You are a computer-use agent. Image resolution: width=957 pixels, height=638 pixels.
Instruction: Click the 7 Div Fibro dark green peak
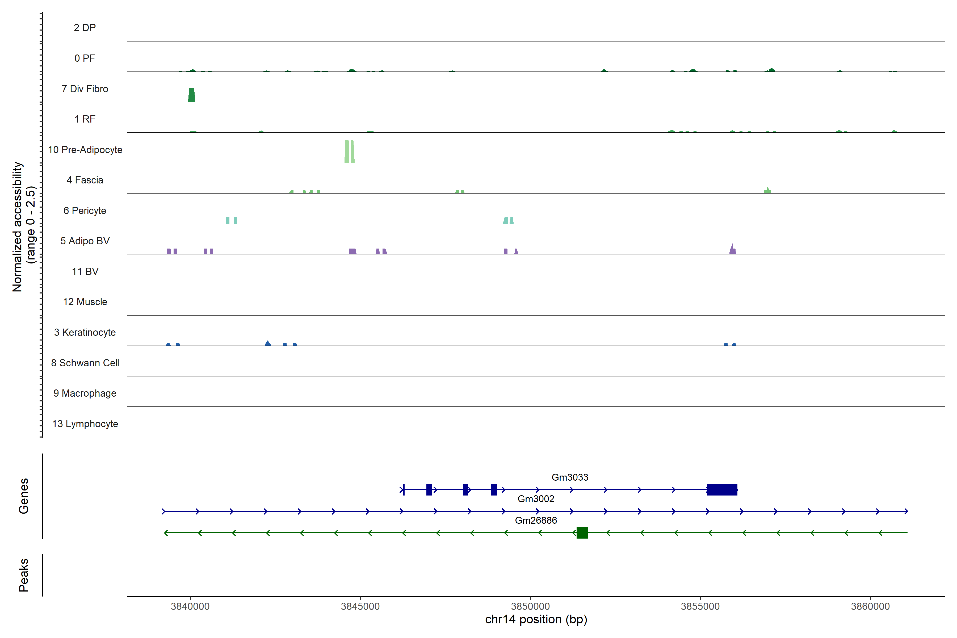tap(192, 95)
